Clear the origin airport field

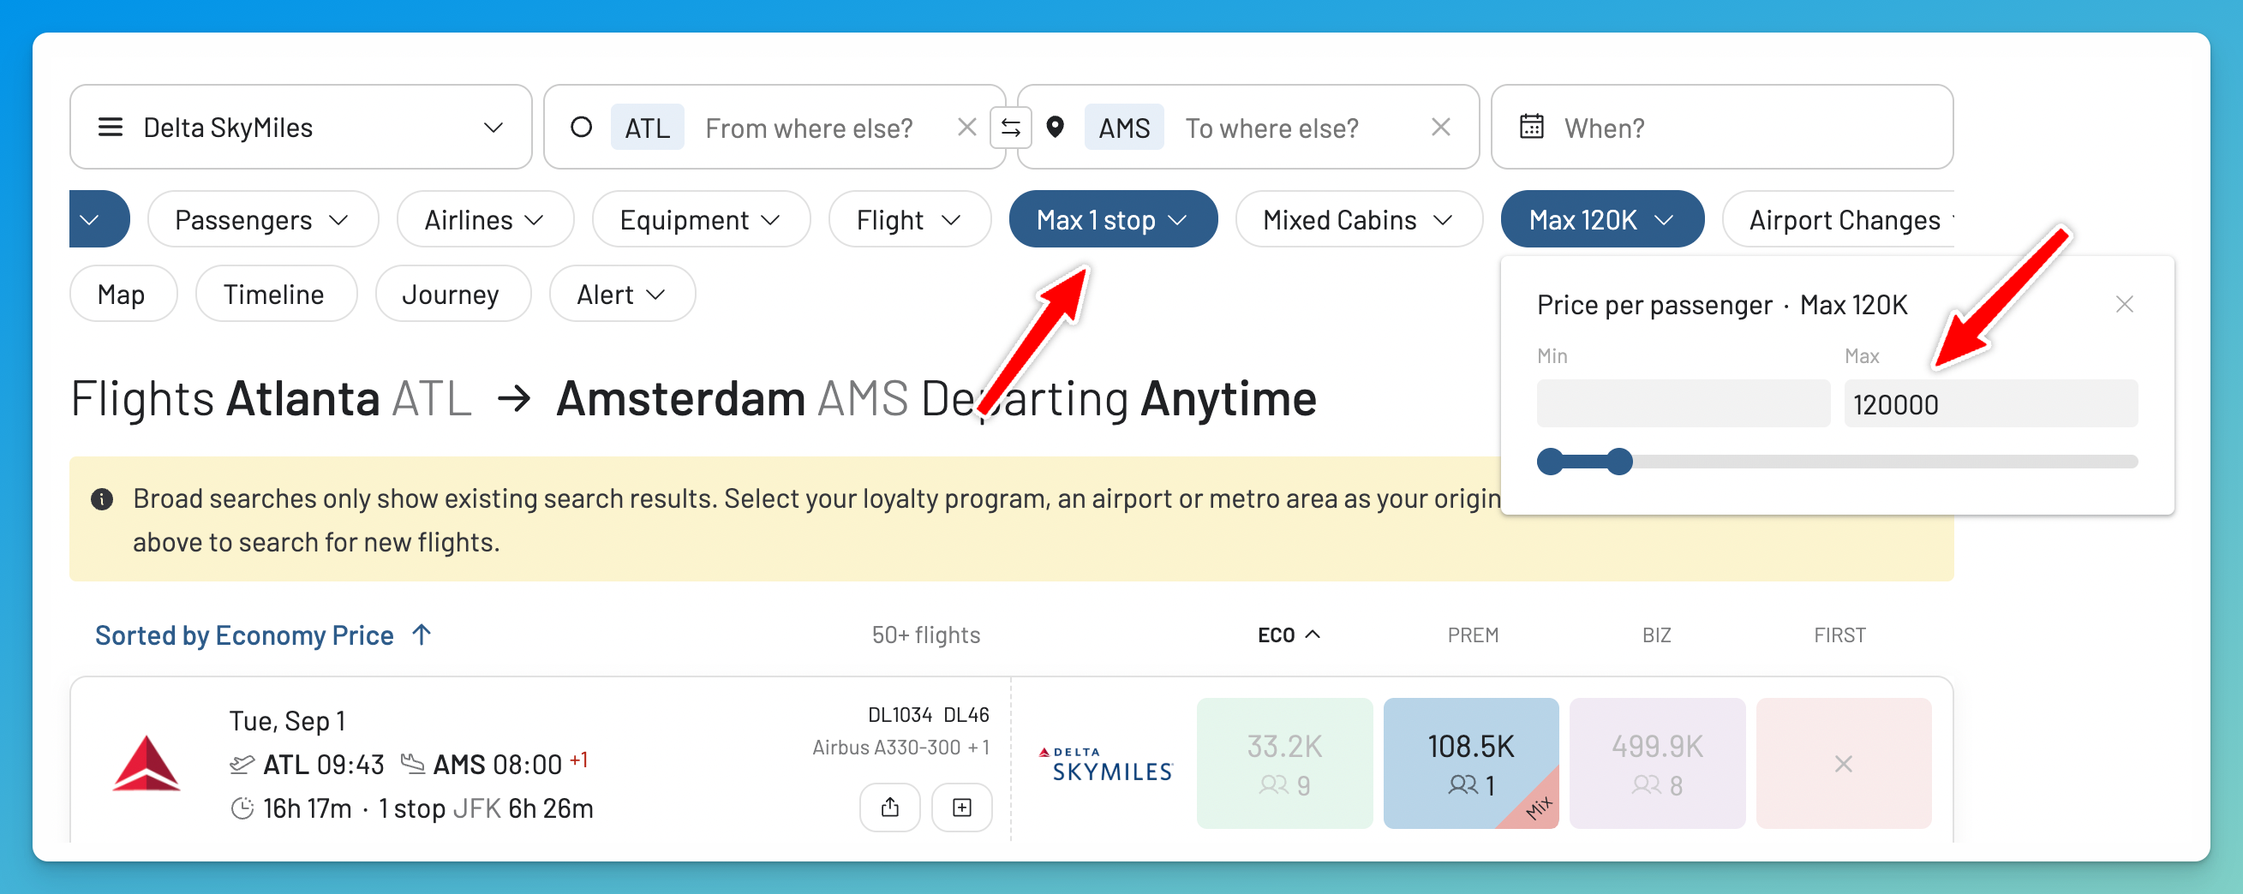[966, 127]
